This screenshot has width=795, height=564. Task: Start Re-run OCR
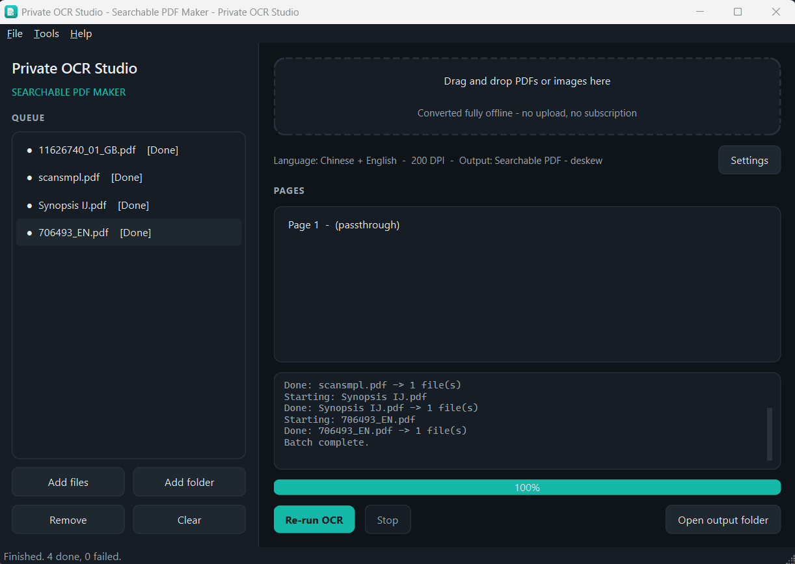point(314,520)
